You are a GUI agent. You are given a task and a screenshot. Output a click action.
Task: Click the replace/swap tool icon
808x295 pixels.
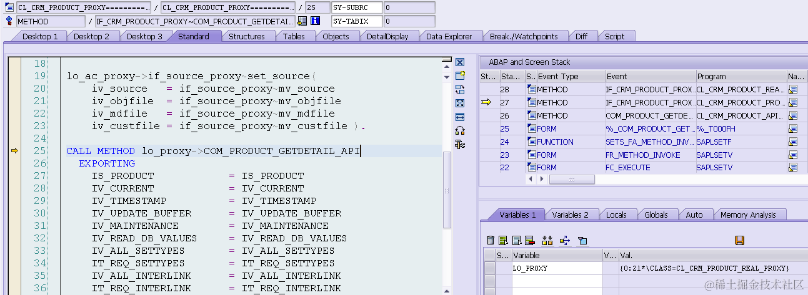[460, 89]
